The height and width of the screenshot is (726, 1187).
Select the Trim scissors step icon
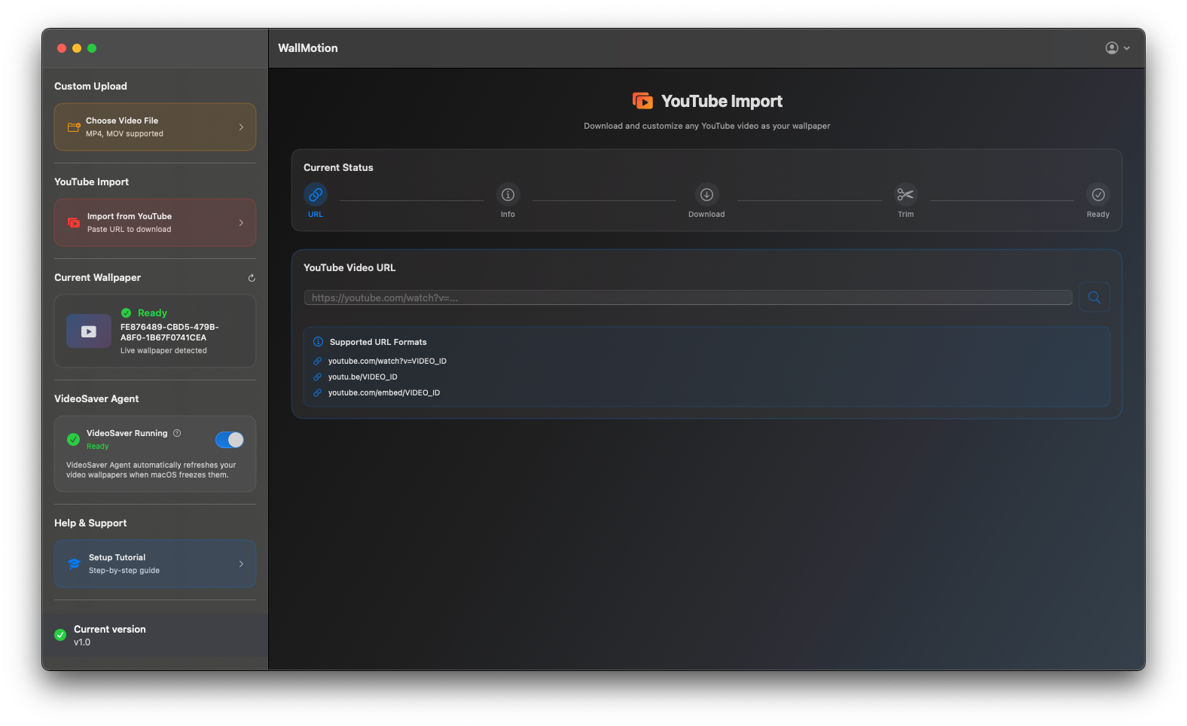905,194
